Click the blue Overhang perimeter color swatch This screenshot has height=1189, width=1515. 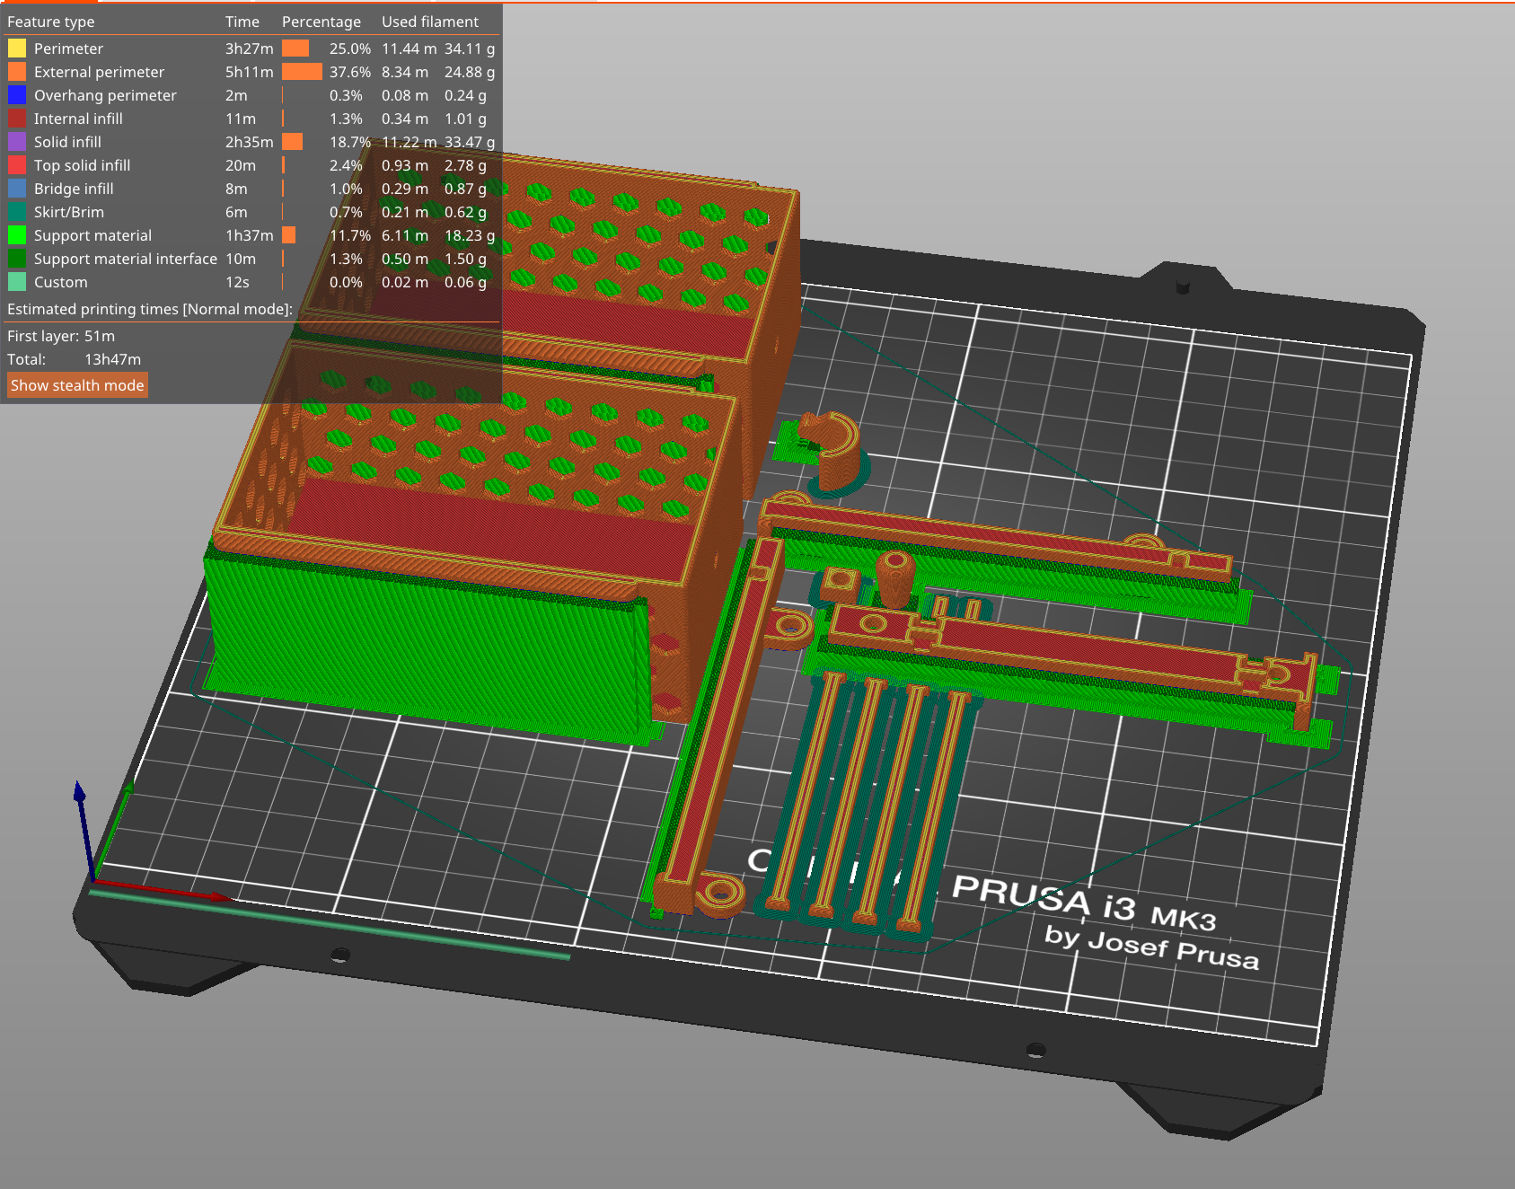(17, 95)
